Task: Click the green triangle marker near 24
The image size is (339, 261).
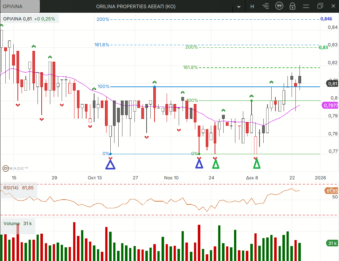Action: click(x=216, y=163)
